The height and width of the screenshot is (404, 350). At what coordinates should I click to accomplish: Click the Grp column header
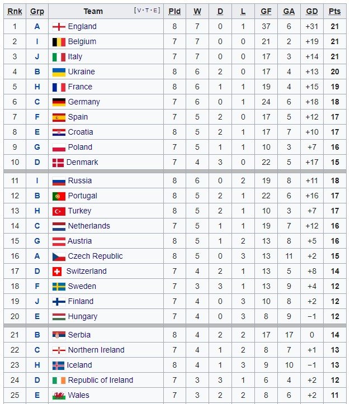pyautogui.click(x=37, y=11)
